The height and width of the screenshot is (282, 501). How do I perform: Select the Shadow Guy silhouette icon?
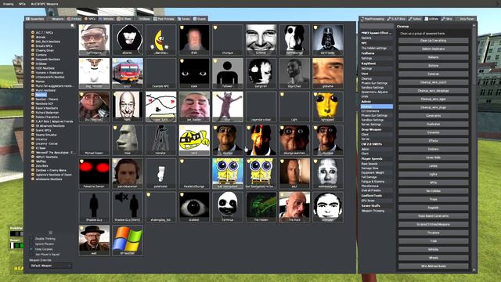[x=94, y=207]
